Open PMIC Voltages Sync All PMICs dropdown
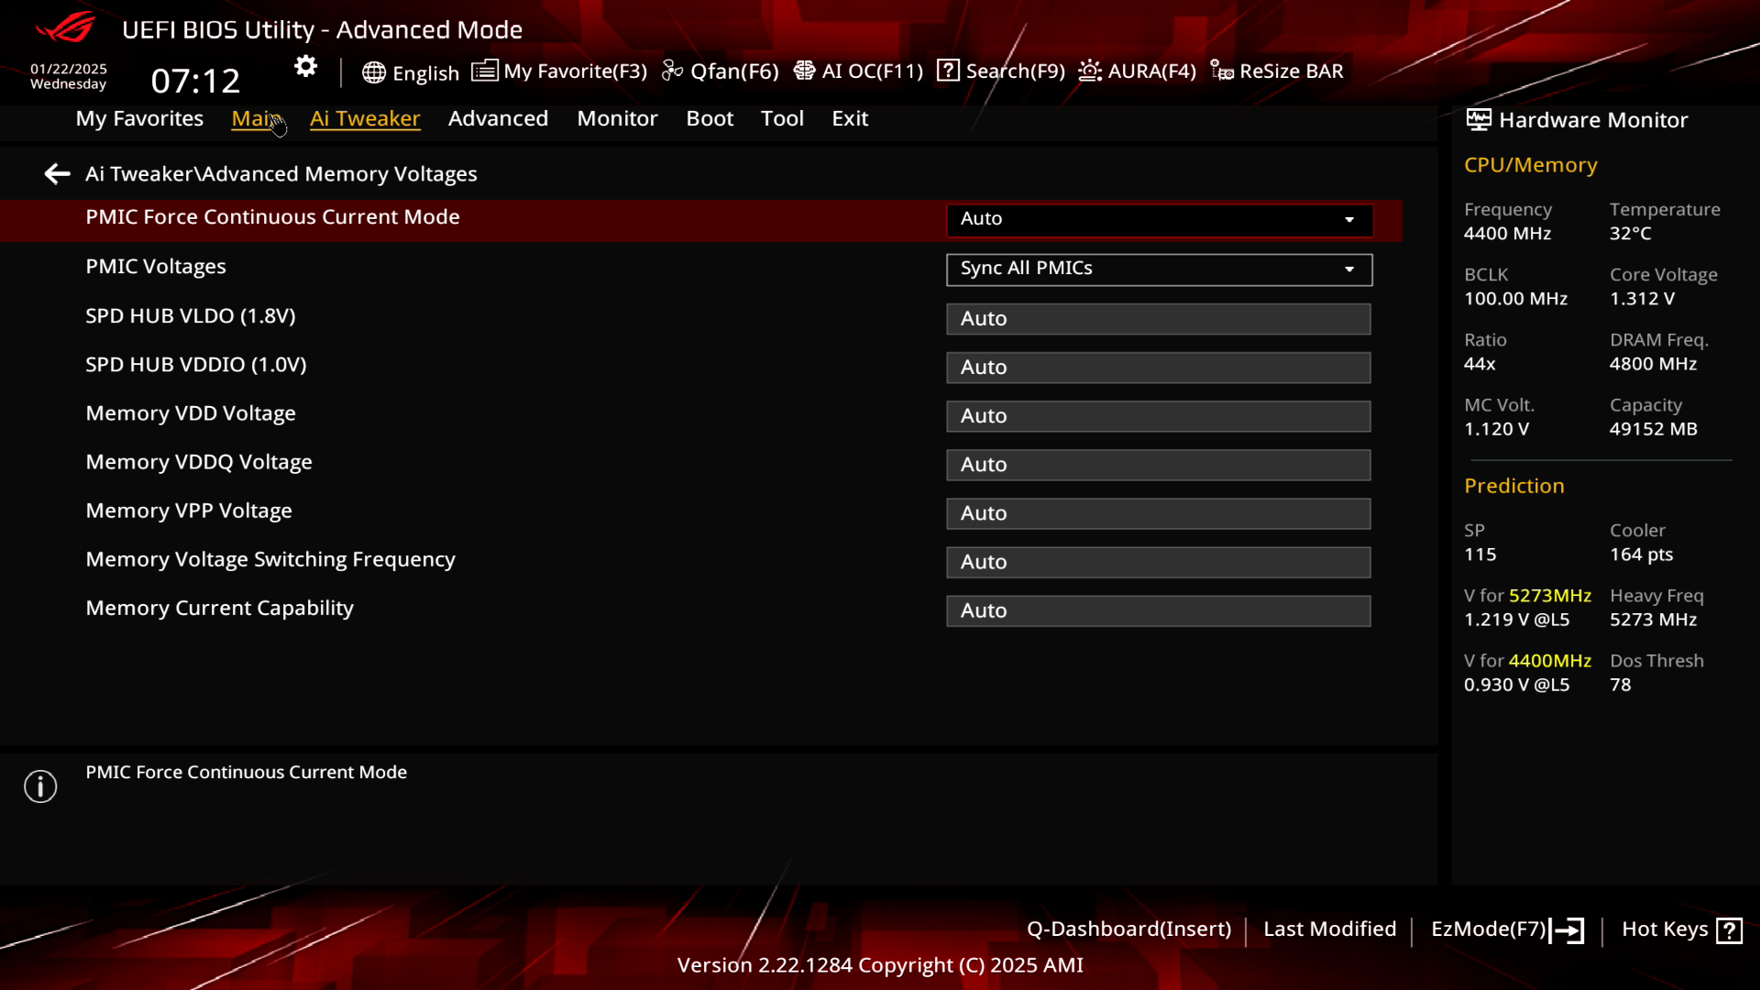This screenshot has width=1760, height=990. click(1159, 269)
